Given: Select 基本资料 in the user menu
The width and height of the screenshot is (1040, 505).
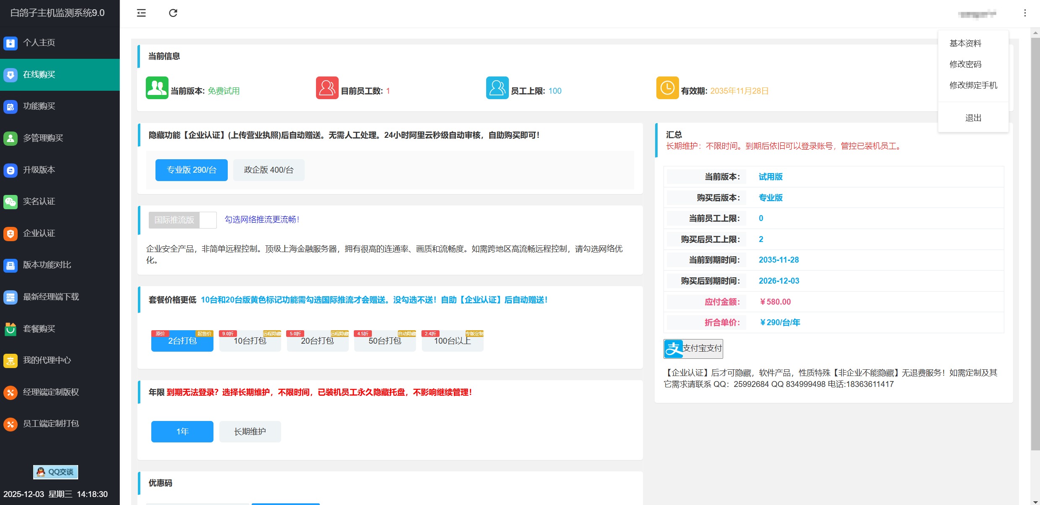Looking at the screenshot, I should click(x=965, y=43).
